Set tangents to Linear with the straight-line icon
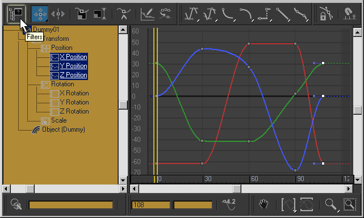The image size is (364, 218). 283,14
